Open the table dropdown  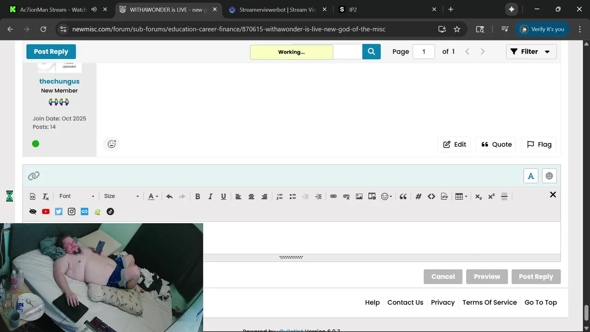[x=461, y=196]
